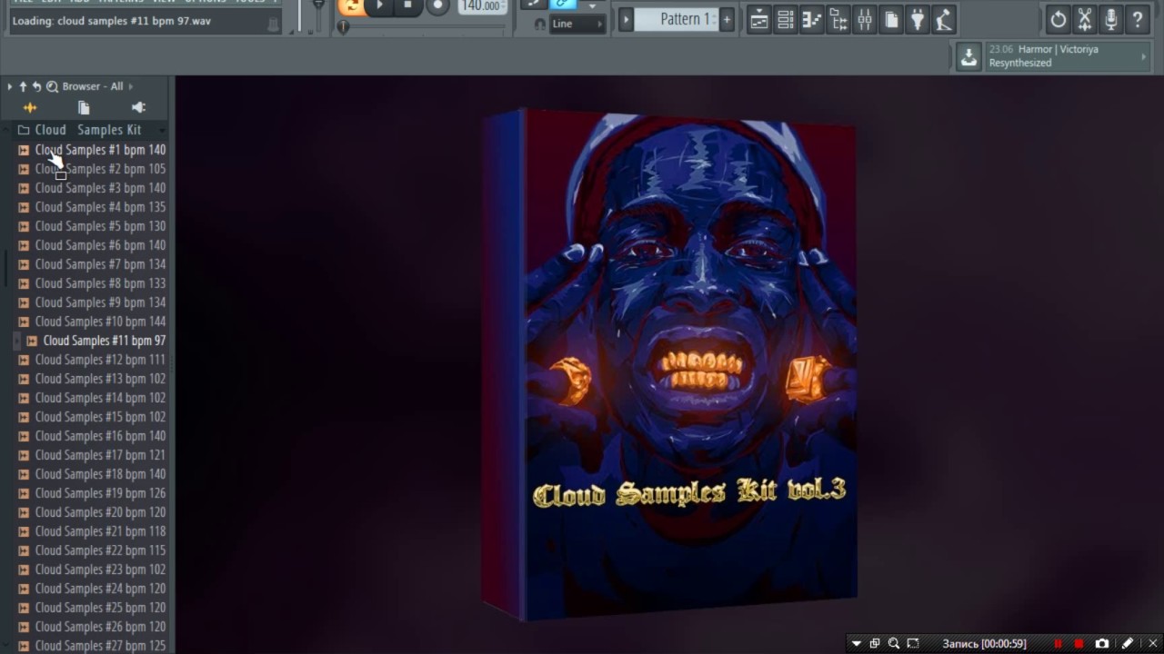The height and width of the screenshot is (654, 1164).
Task: Open the audio editor scissors icon
Action: point(1085,19)
